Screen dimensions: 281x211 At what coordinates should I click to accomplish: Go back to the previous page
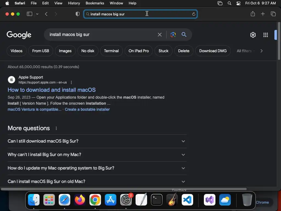46,14
